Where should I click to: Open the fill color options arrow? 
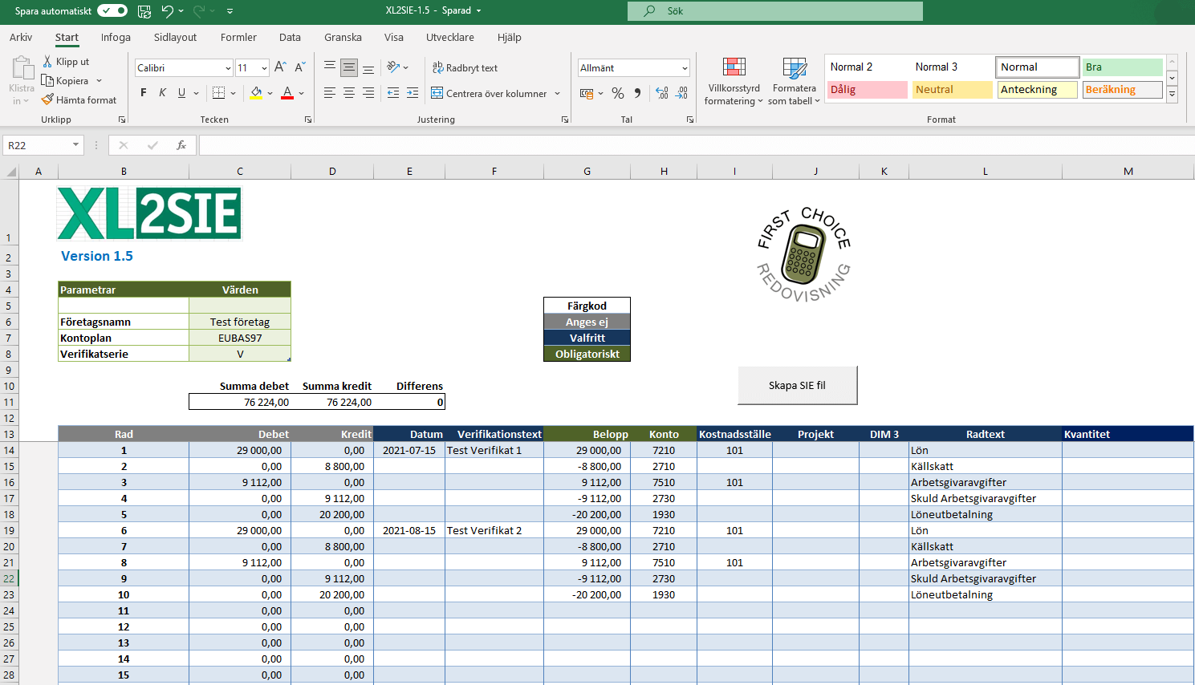270,93
